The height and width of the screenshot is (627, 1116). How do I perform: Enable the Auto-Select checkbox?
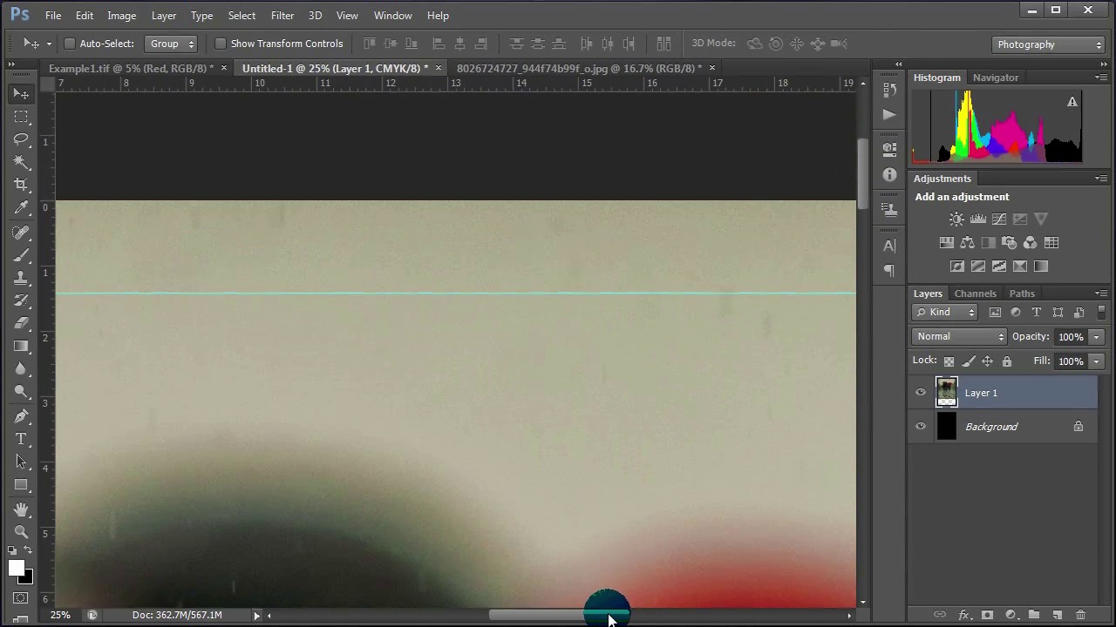tap(70, 44)
